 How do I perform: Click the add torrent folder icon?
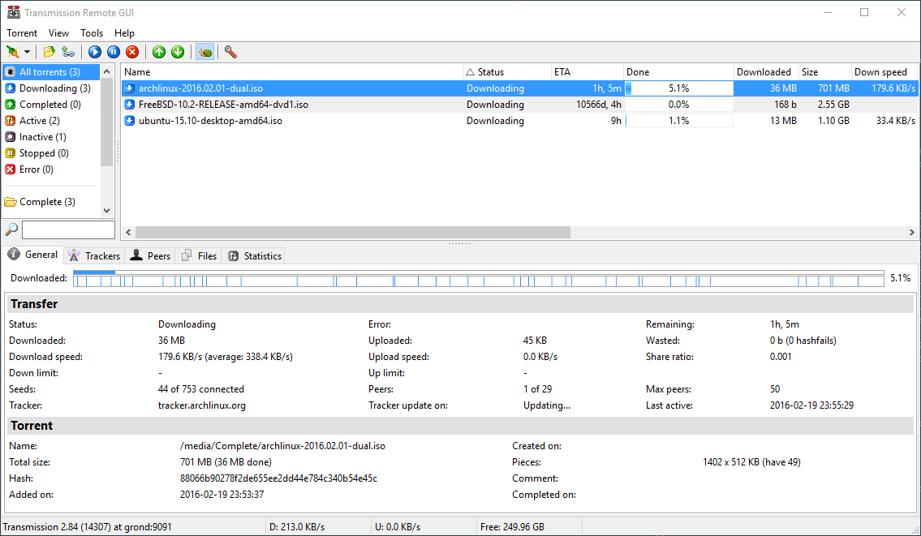[x=49, y=52]
